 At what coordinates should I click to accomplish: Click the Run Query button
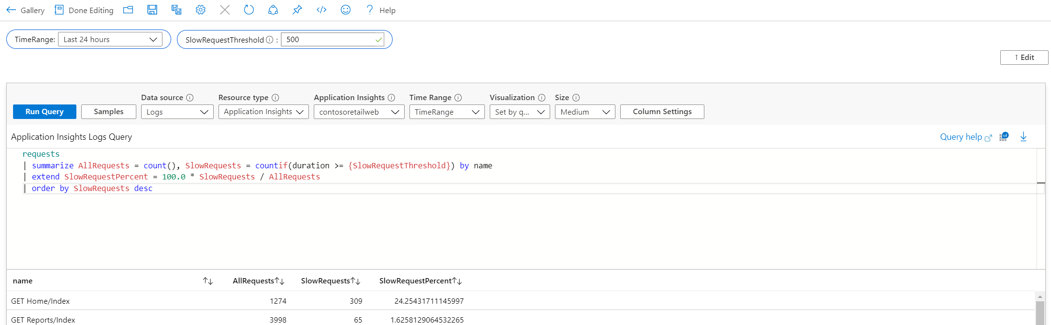44,112
